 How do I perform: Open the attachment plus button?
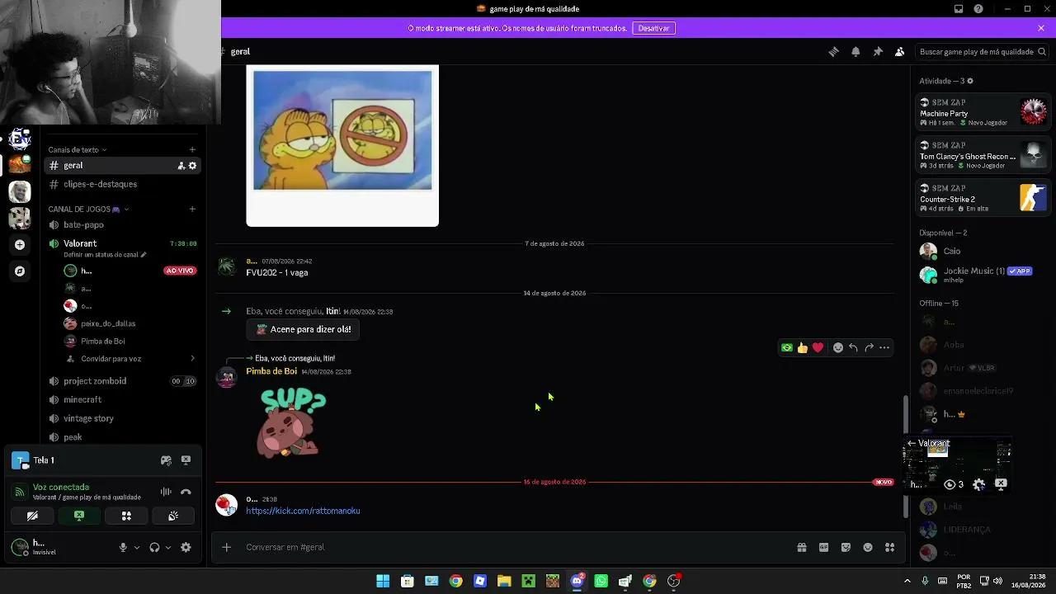[226, 547]
